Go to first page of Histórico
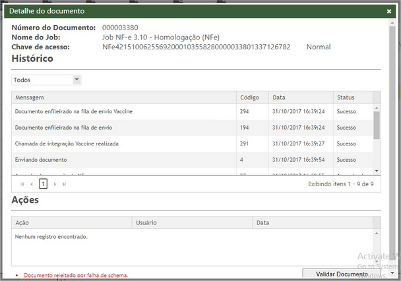401x281 pixels. click(22, 184)
